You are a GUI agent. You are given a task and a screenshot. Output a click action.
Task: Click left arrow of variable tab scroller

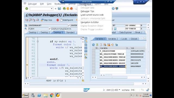(x=142, y=38)
